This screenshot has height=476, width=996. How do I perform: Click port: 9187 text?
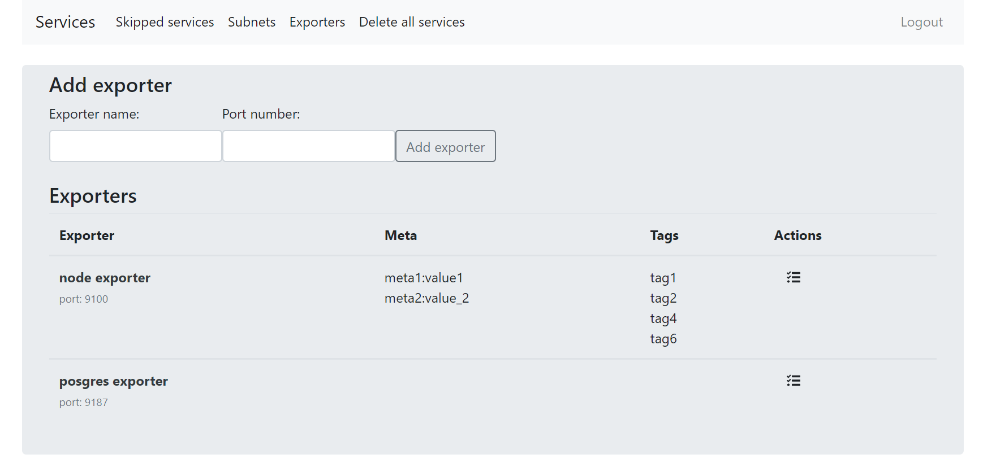[x=84, y=403]
